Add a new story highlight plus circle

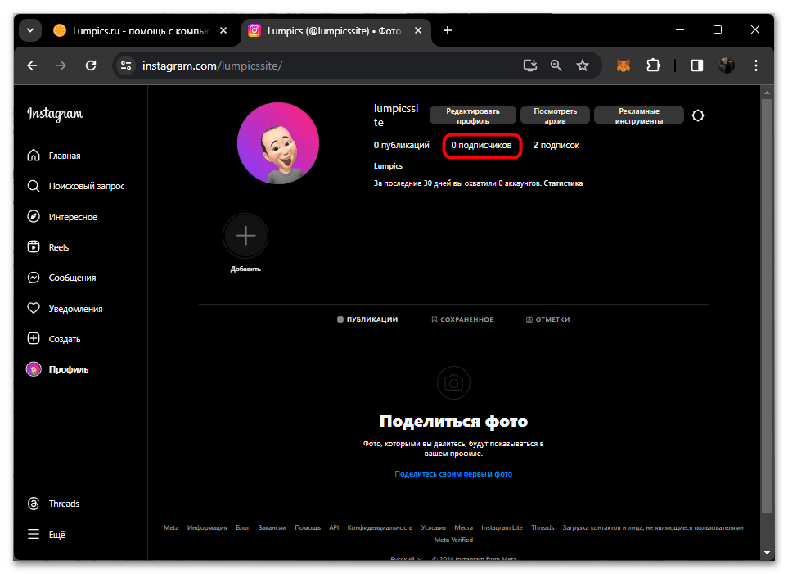pos(245,236)
